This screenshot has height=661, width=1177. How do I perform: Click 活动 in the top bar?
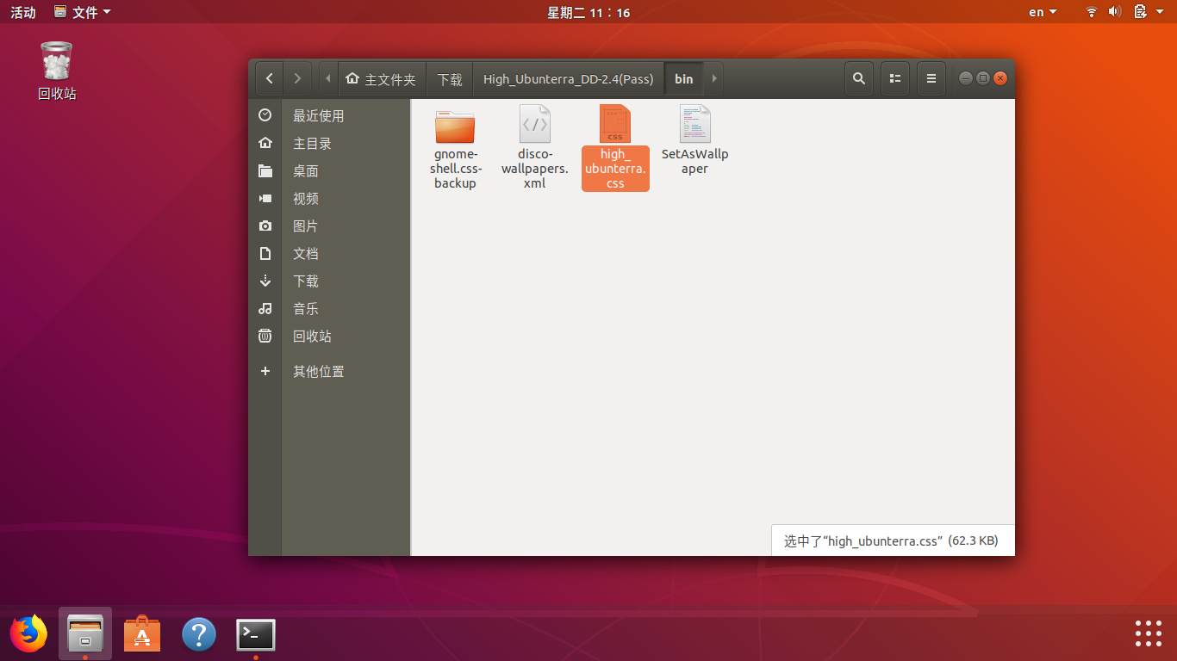click(22, 11)
